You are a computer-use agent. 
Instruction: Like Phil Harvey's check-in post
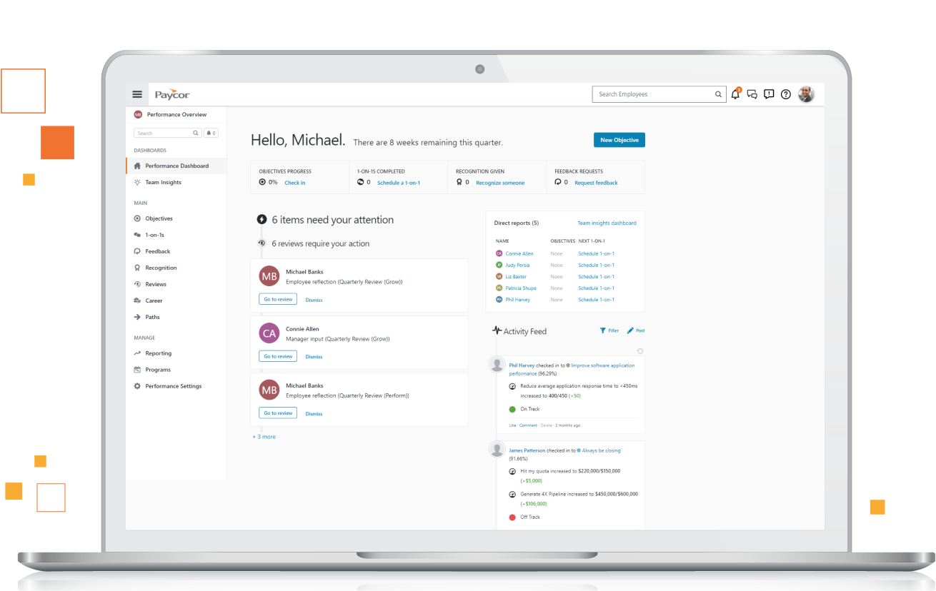pos(512,425)
